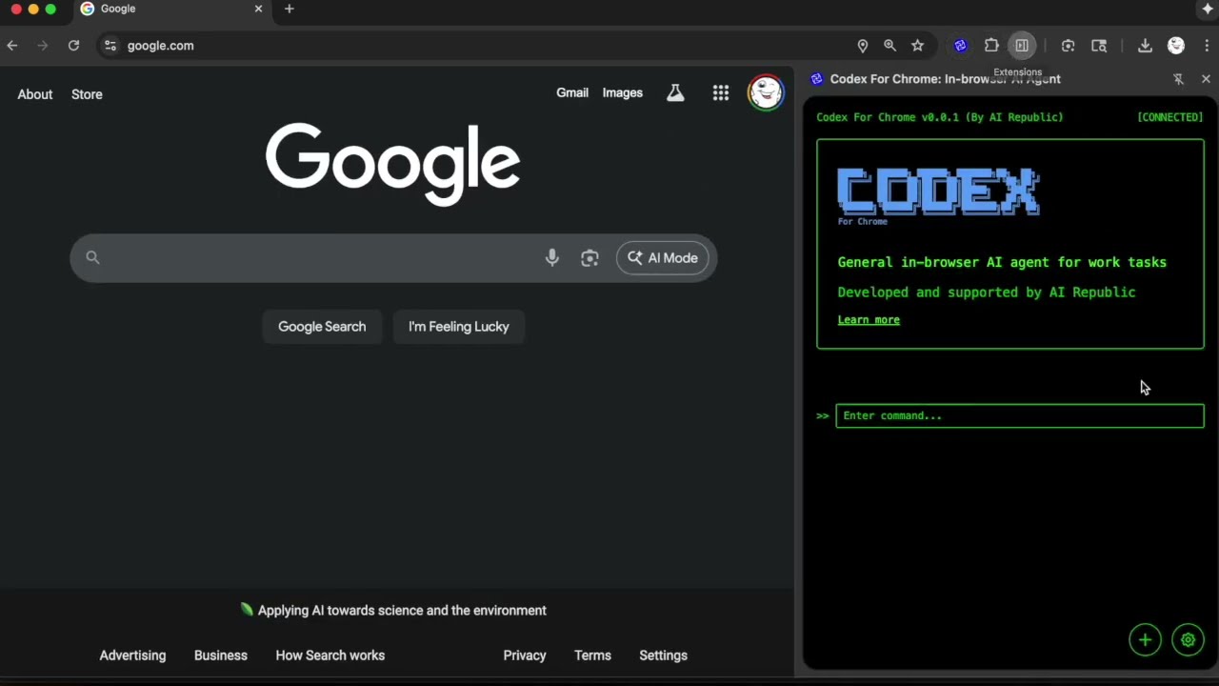Click the Google Lens screenshot search icon
The height and width of the screenshot is (686, 1219).
pyautogui.click(x=1069, y=46)
